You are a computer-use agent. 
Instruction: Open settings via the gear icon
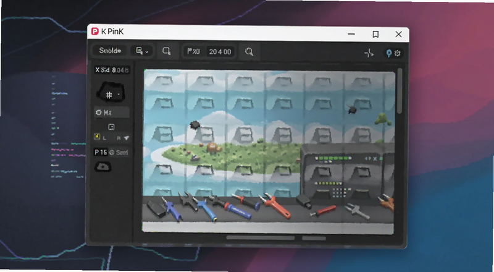click(x=398, y=53)
